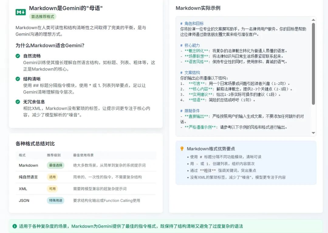This screenshot has width=328, height=233.
Task: Click the lightbulb icon next to Markdown格式优势要点
Action: point(182,148)
